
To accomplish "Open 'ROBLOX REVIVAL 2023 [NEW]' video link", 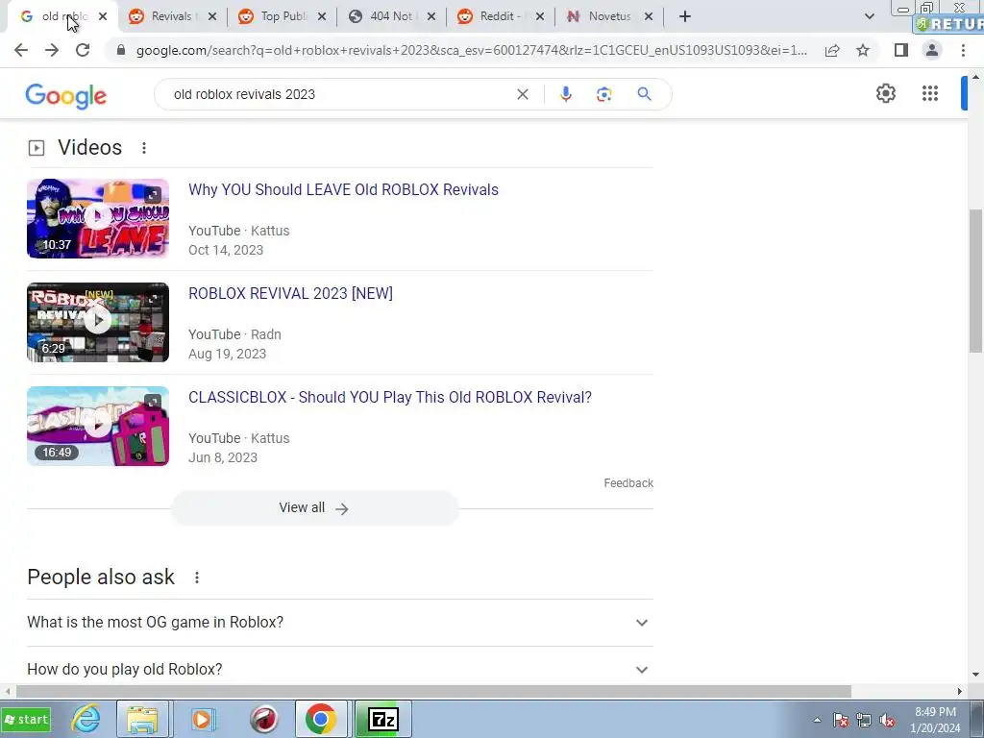I will pyautogui.click(x=290, y=293).
